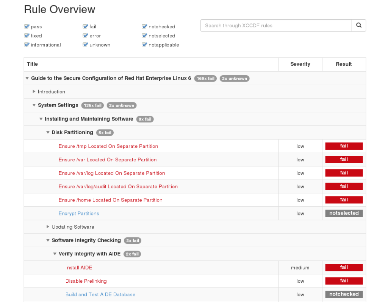Viewport: 388px width, 302px height.
Task: Open Ensure /var/log/audit Located On Separate Partition
Action: point(118,187)
